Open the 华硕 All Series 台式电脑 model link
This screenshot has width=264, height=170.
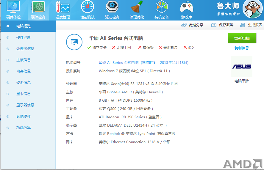click(143, 63)
